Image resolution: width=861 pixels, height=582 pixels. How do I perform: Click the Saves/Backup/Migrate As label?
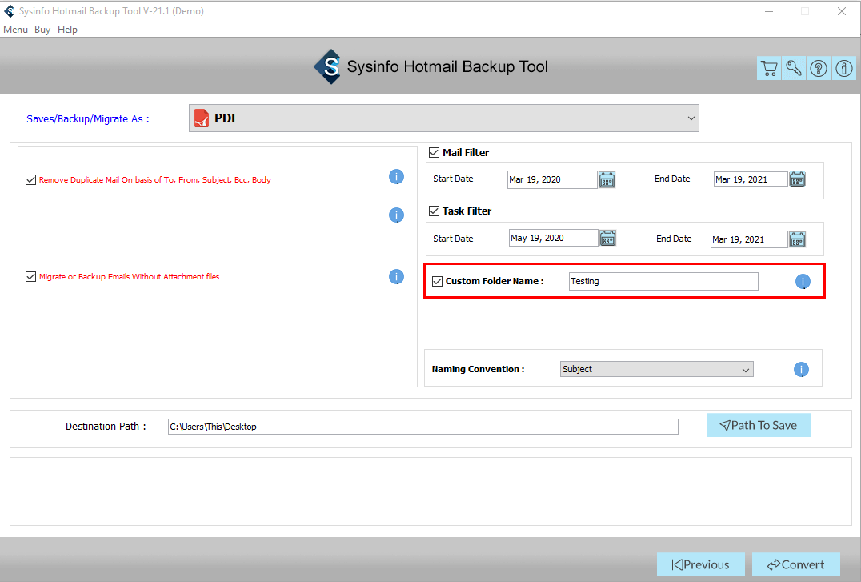click(88, 119)
